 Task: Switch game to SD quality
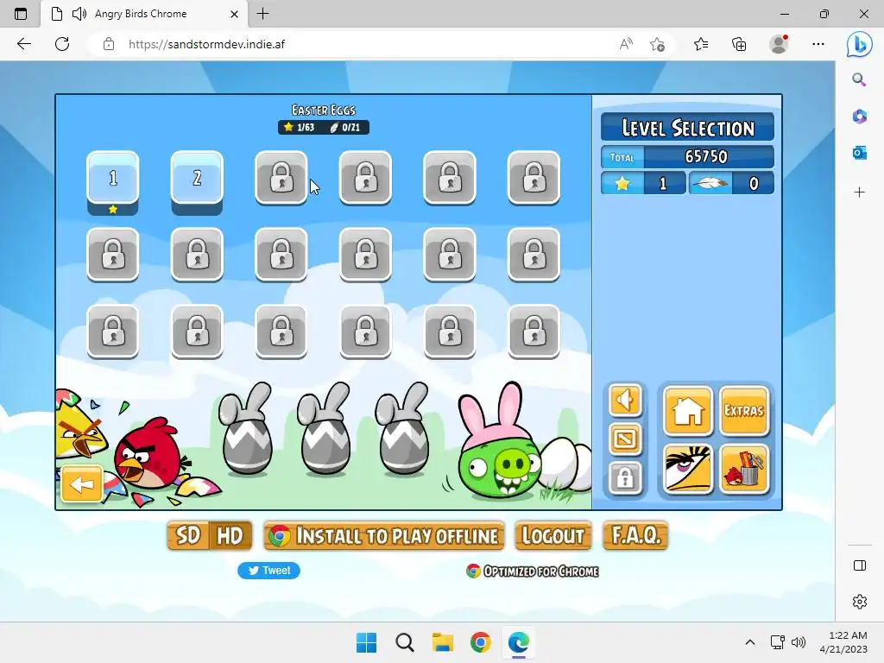[x=188, y=535]
